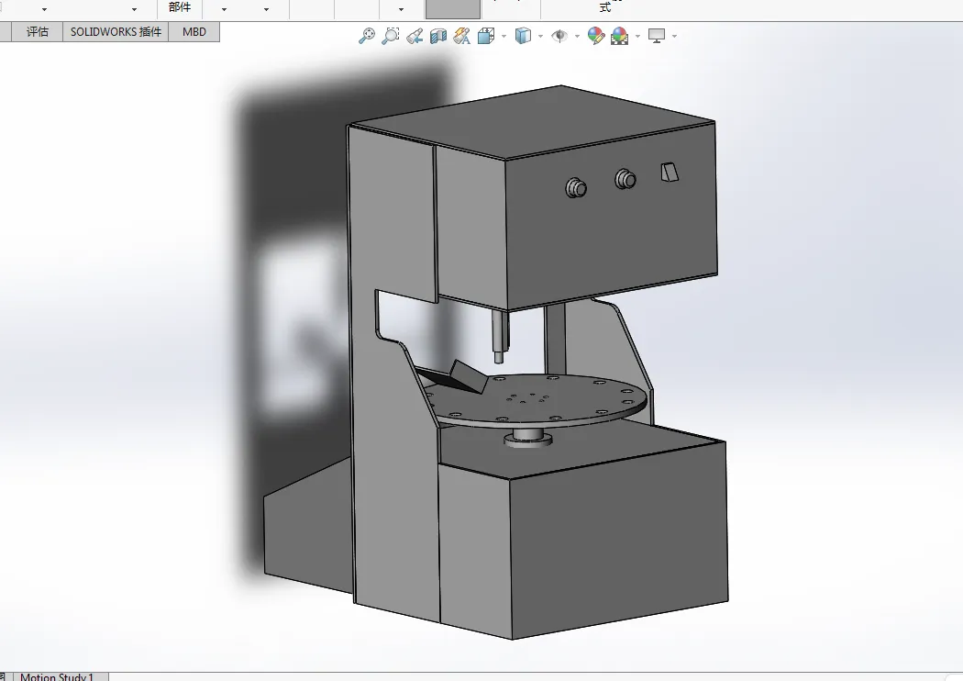Open the ribbon dropdown arrow immediately right of 部件
The height and width of the screenshot is (681, 963).
point(224,9)
